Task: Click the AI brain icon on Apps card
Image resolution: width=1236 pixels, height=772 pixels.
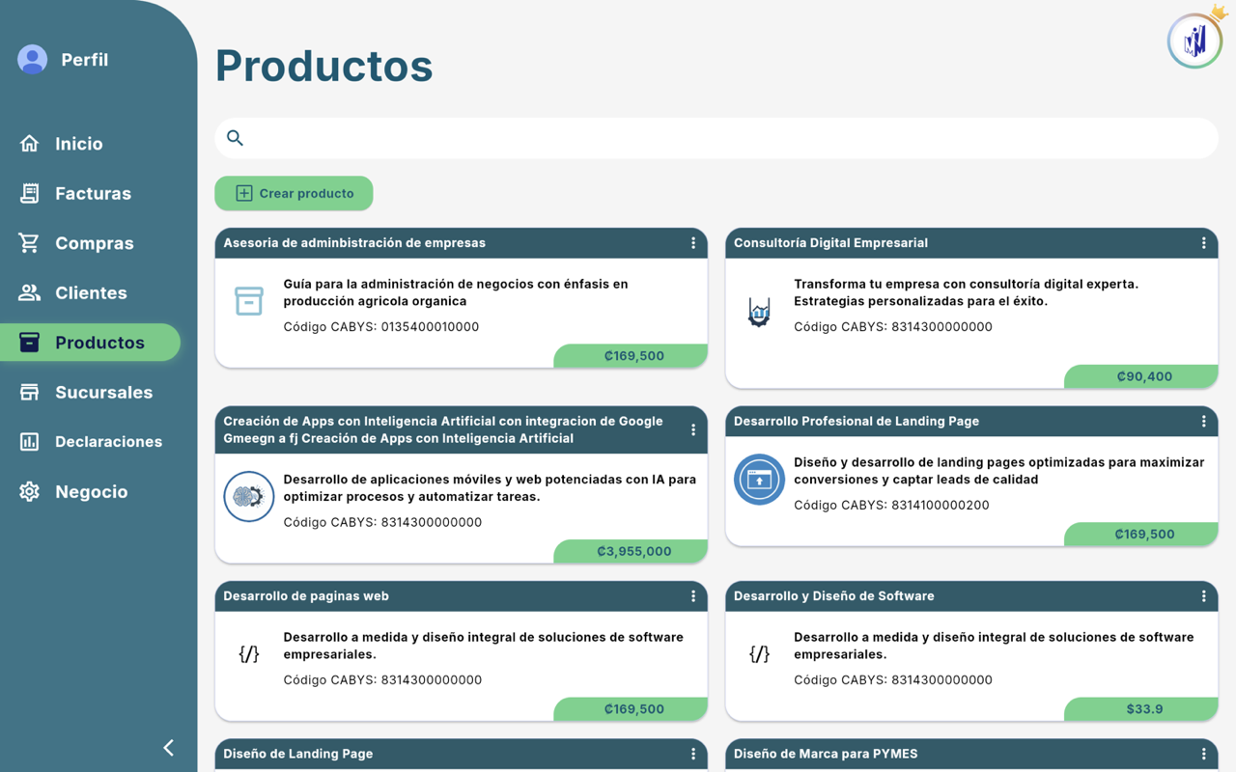Action: coord(249,496)
